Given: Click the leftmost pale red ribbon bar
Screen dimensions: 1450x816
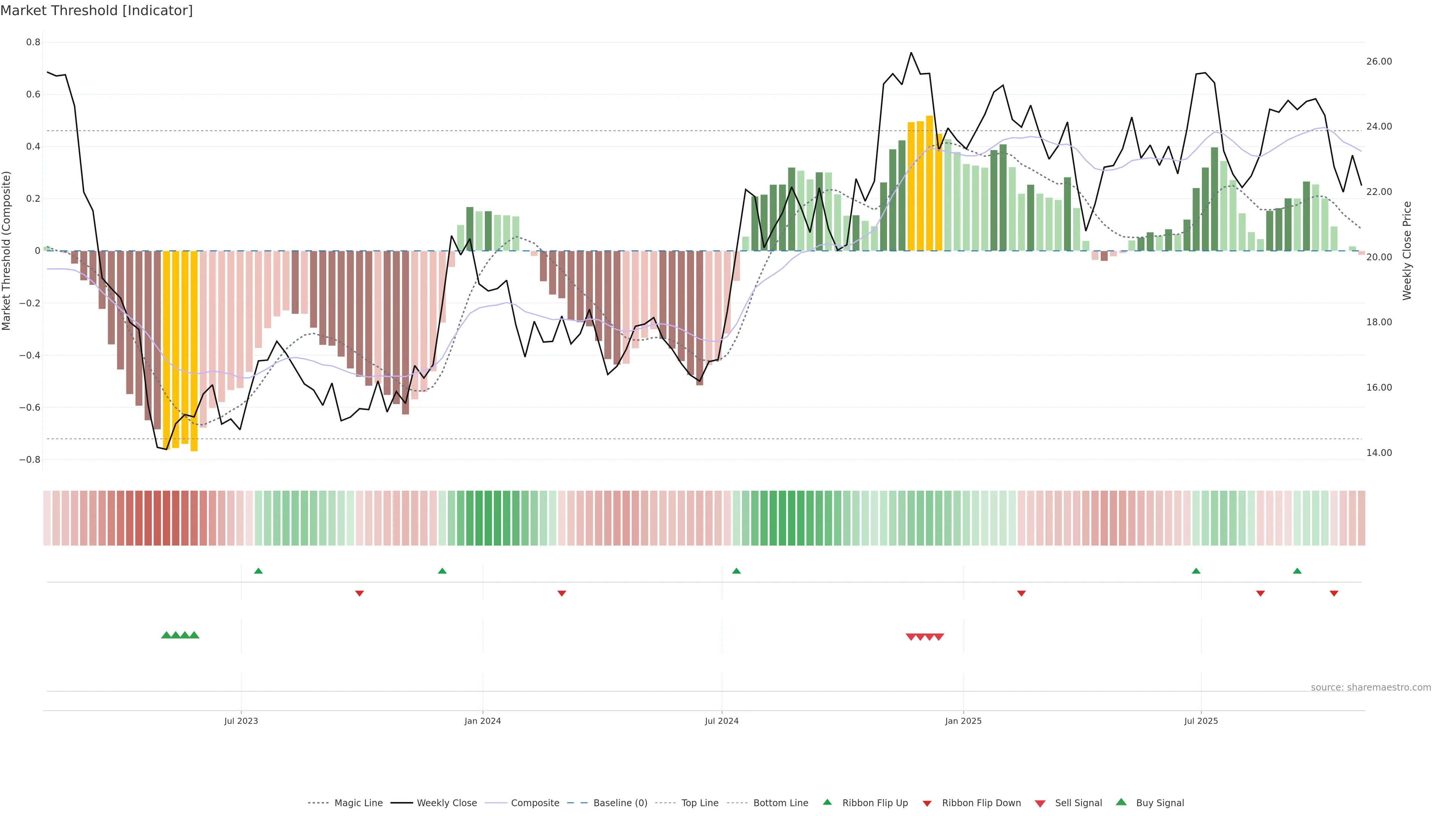Looking at the screenshot, I should 47,518.
